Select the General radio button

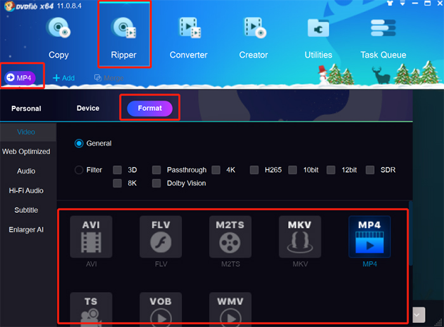point(79,143)
